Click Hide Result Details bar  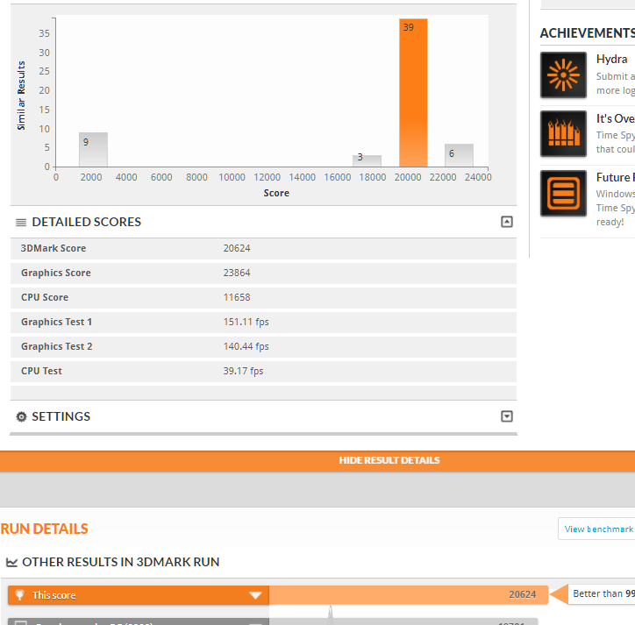(389, 460)
